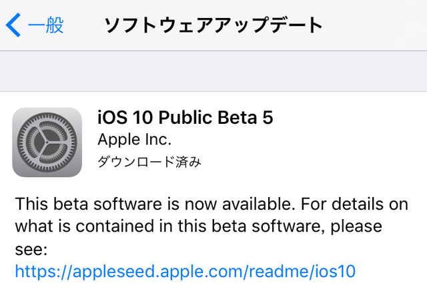
Task: Open the appleseed.apple.com readme link
Action: pos(185,271)
